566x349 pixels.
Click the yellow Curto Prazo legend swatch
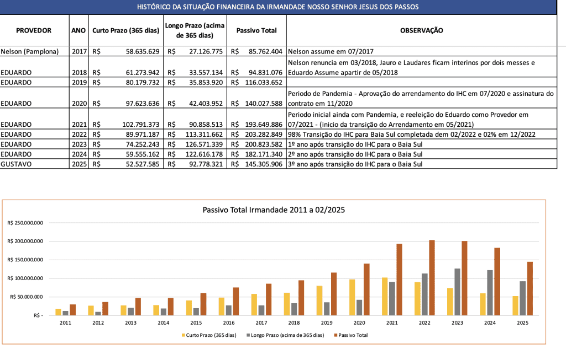182,335
